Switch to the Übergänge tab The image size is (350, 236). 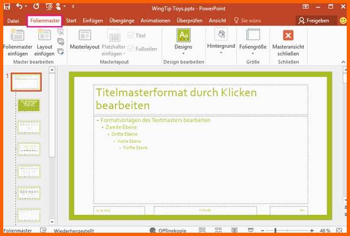tap(122, 21)
